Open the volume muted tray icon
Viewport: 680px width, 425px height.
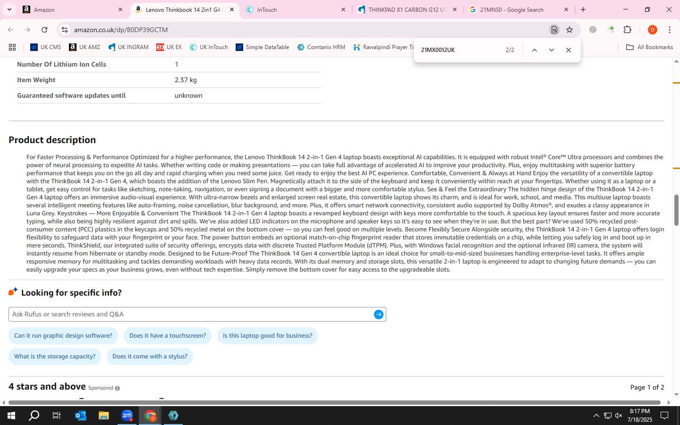619,416
